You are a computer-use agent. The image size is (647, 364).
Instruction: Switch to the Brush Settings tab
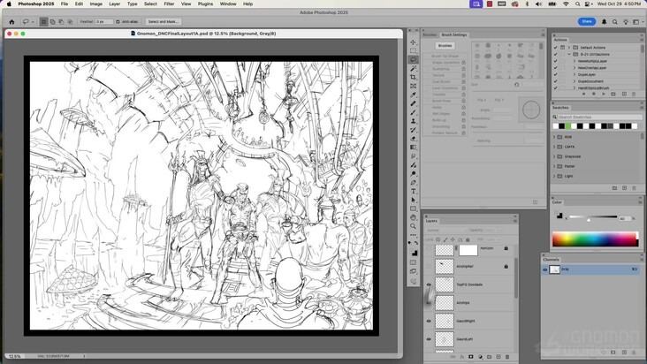tap(454, 34)
